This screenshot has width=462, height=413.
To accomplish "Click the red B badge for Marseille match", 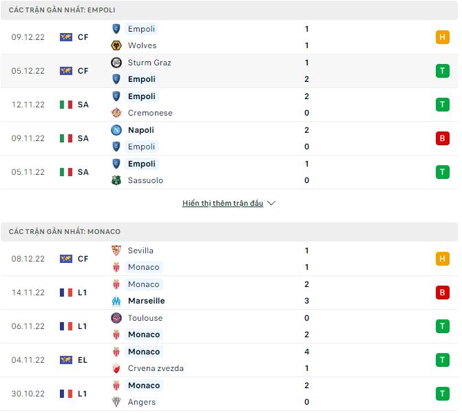I will [442, 293].
